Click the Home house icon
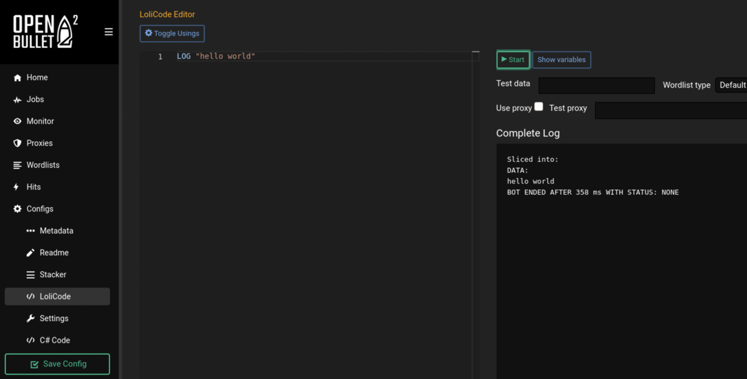Screen dimensions: 747x379 17,78
